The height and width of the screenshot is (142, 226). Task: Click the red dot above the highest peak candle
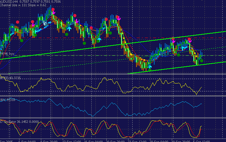[53, 10]
